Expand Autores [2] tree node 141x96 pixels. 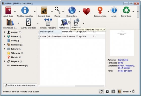pyautogui.click(x=5, y=32)
